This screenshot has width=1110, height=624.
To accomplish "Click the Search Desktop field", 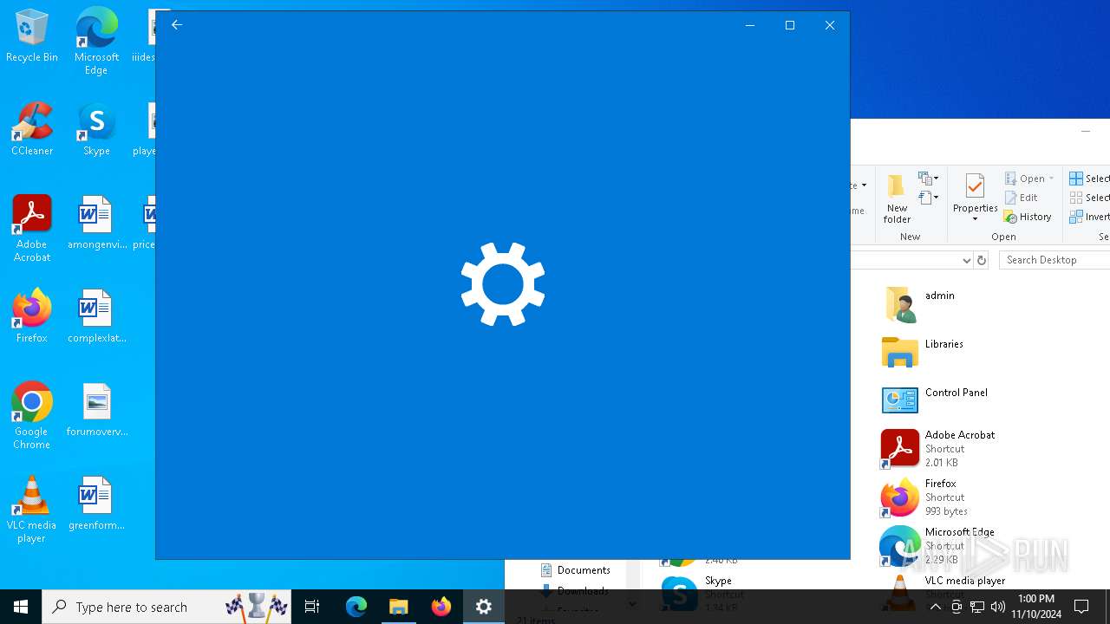I will click(x=1054, y=260).
